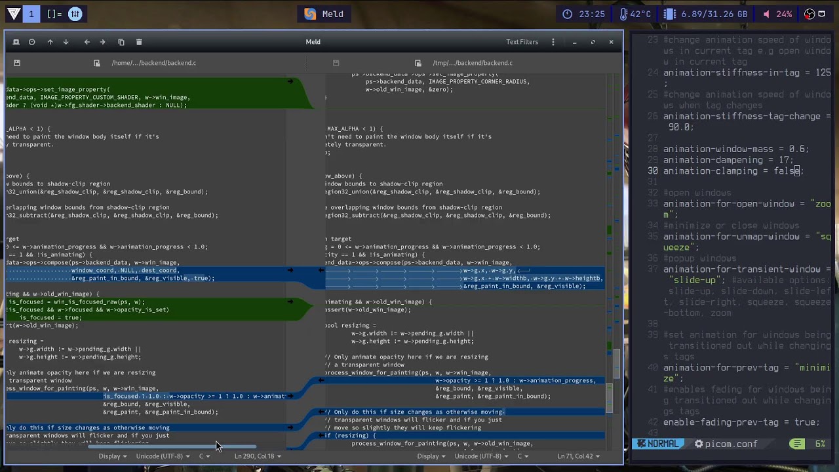Pull arrow beside w->opacity >= 1 right line

click(x=321, y=380)
